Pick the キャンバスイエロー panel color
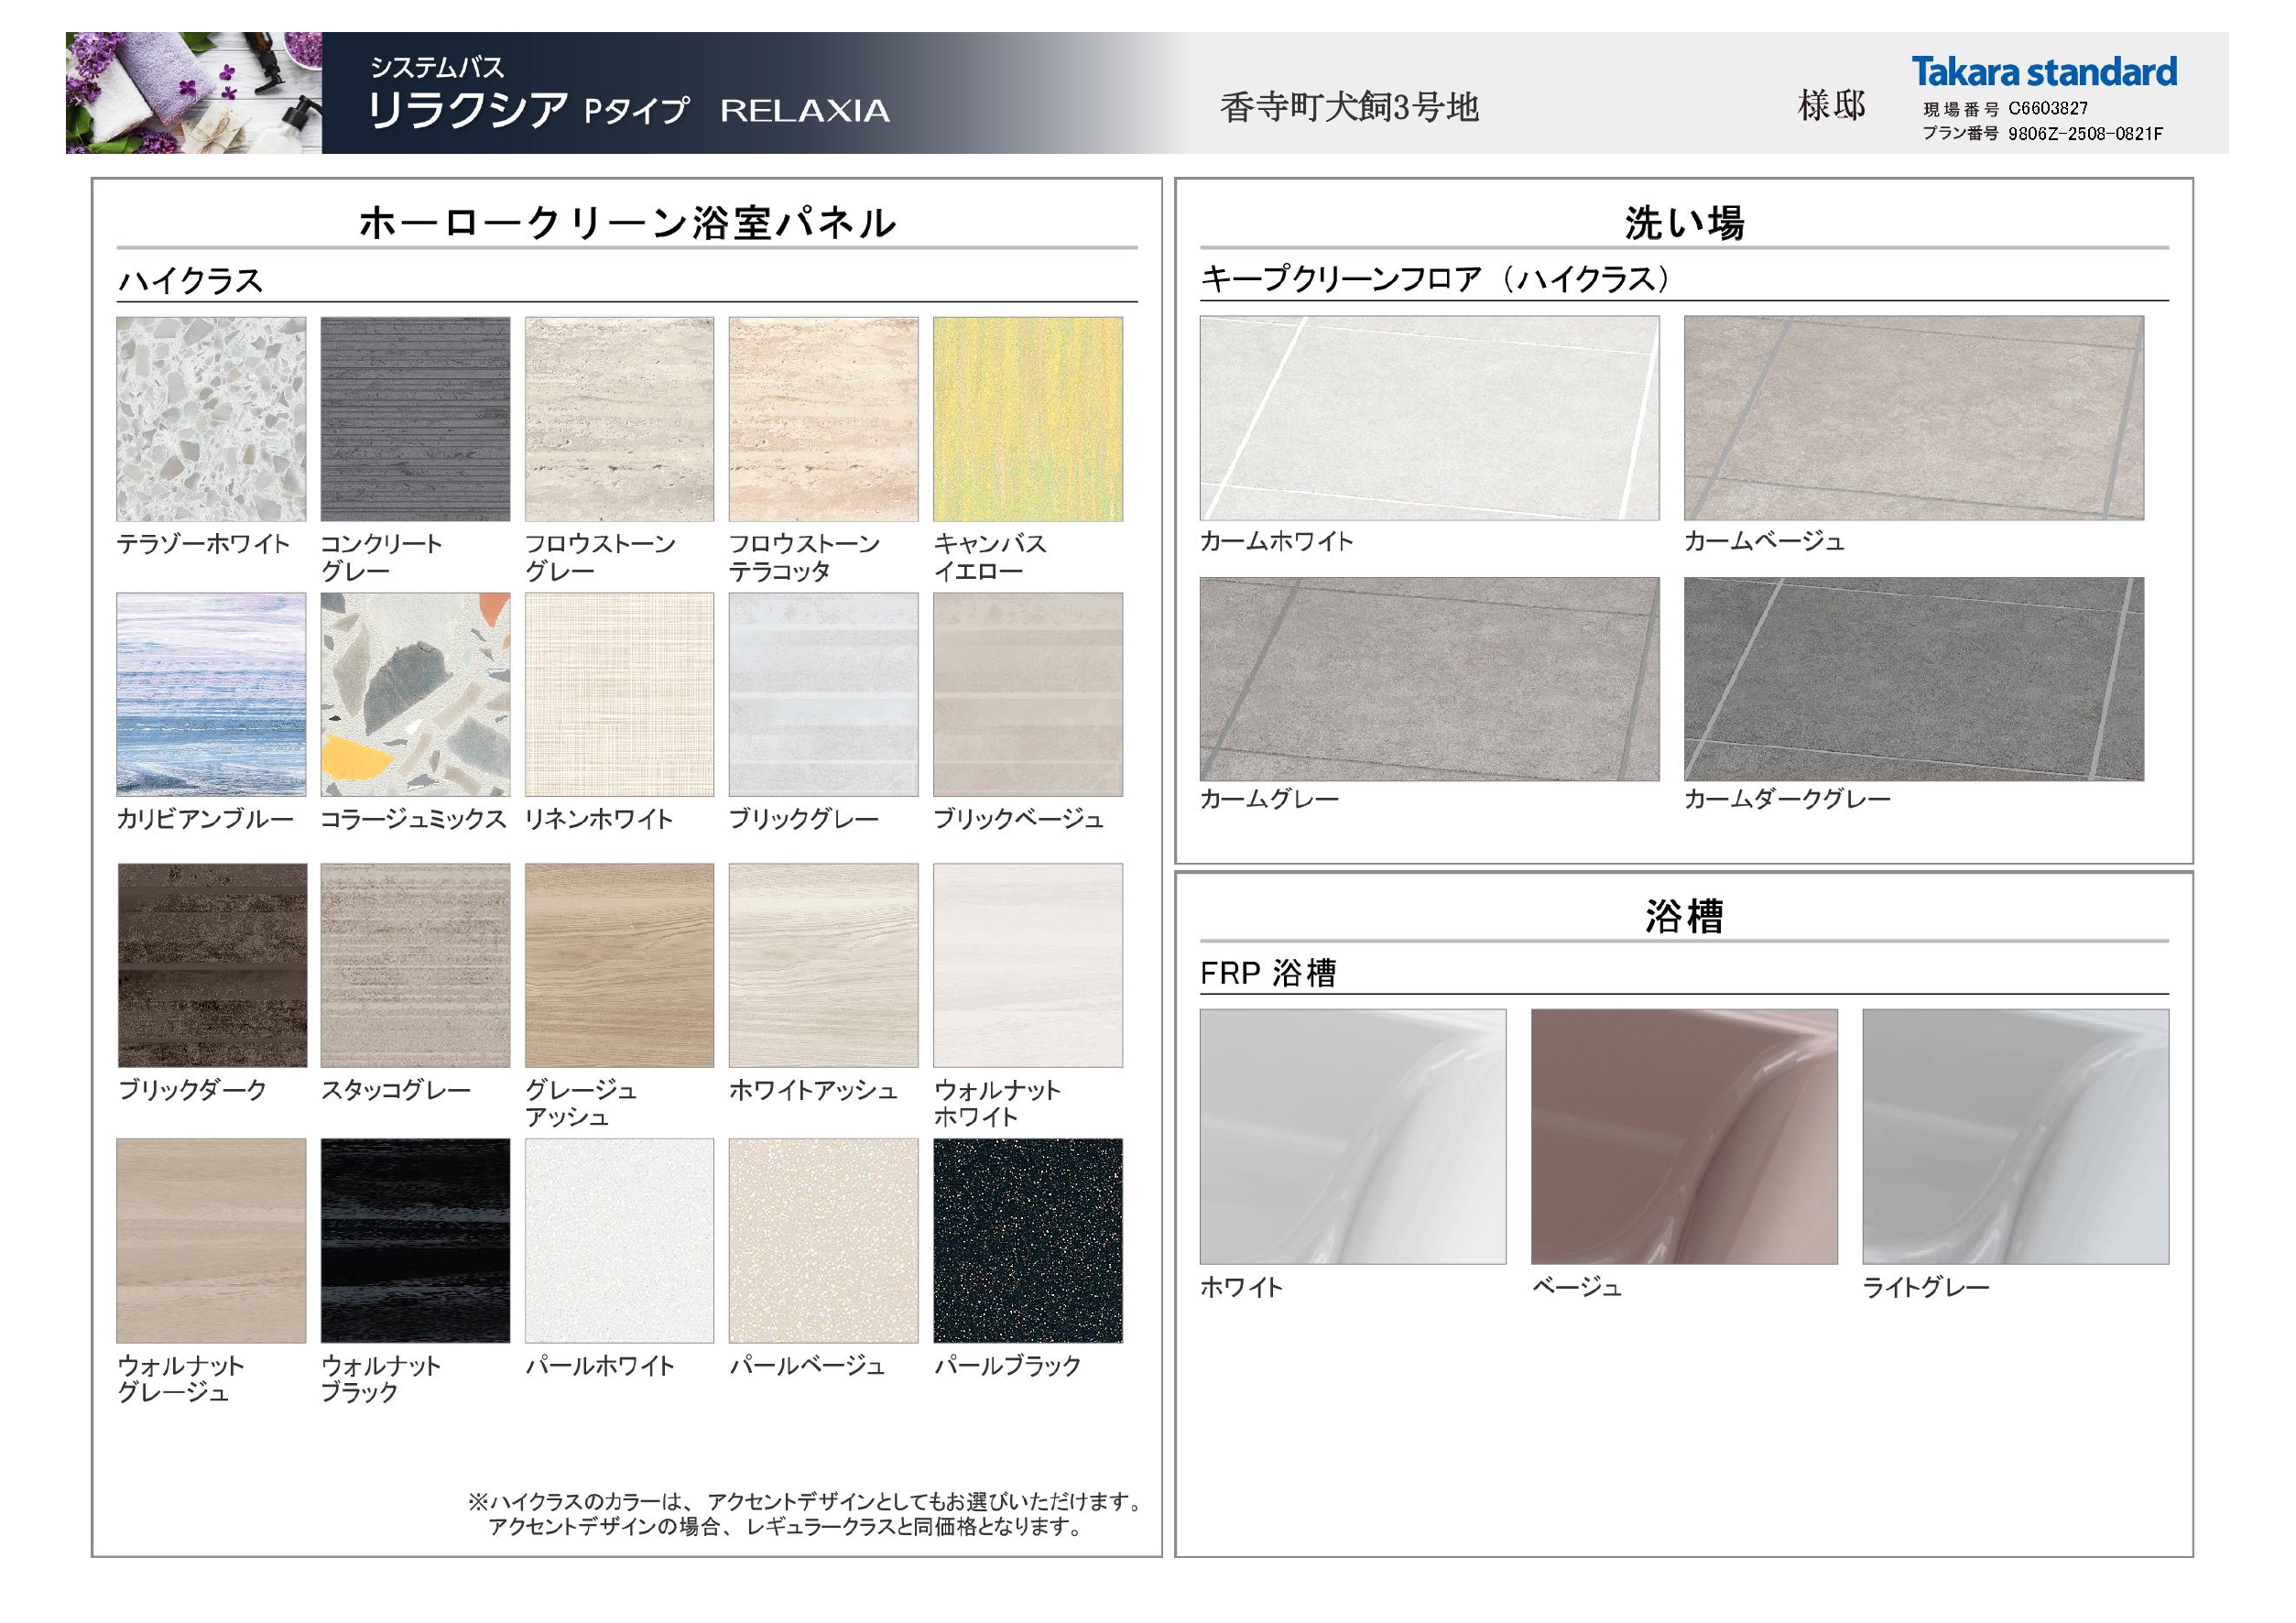Screen dimensions: 2296x1623 pyautogui.click(x=1027, y=419)
